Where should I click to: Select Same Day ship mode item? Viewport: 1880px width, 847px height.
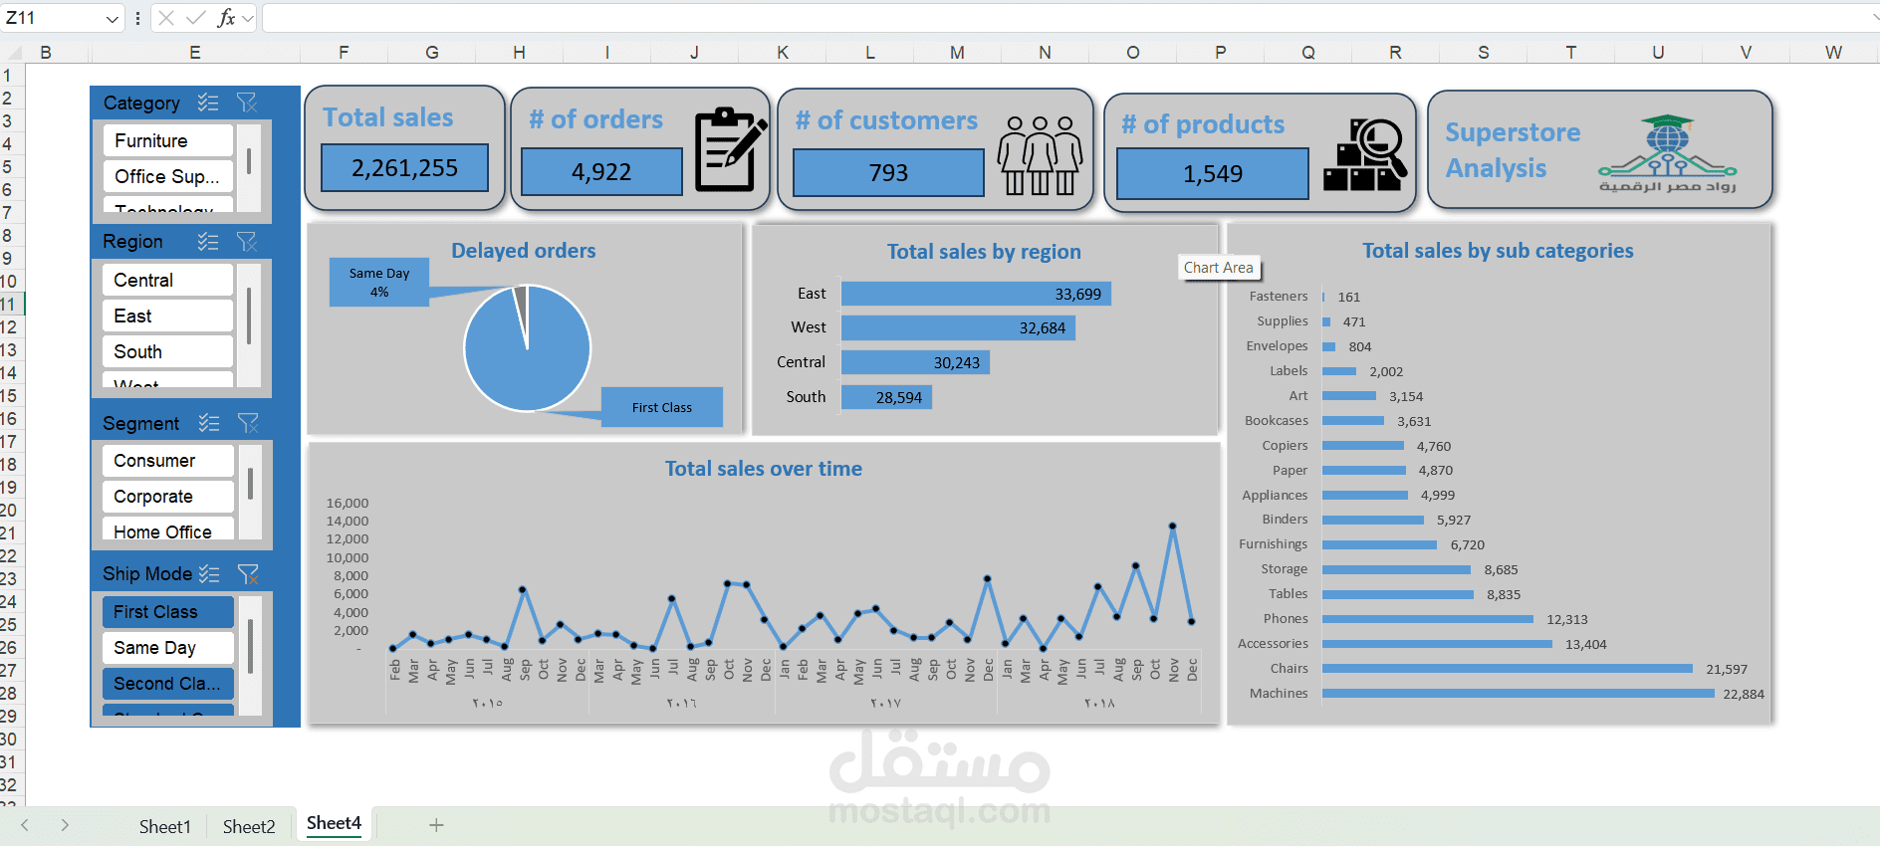[168, 648]
